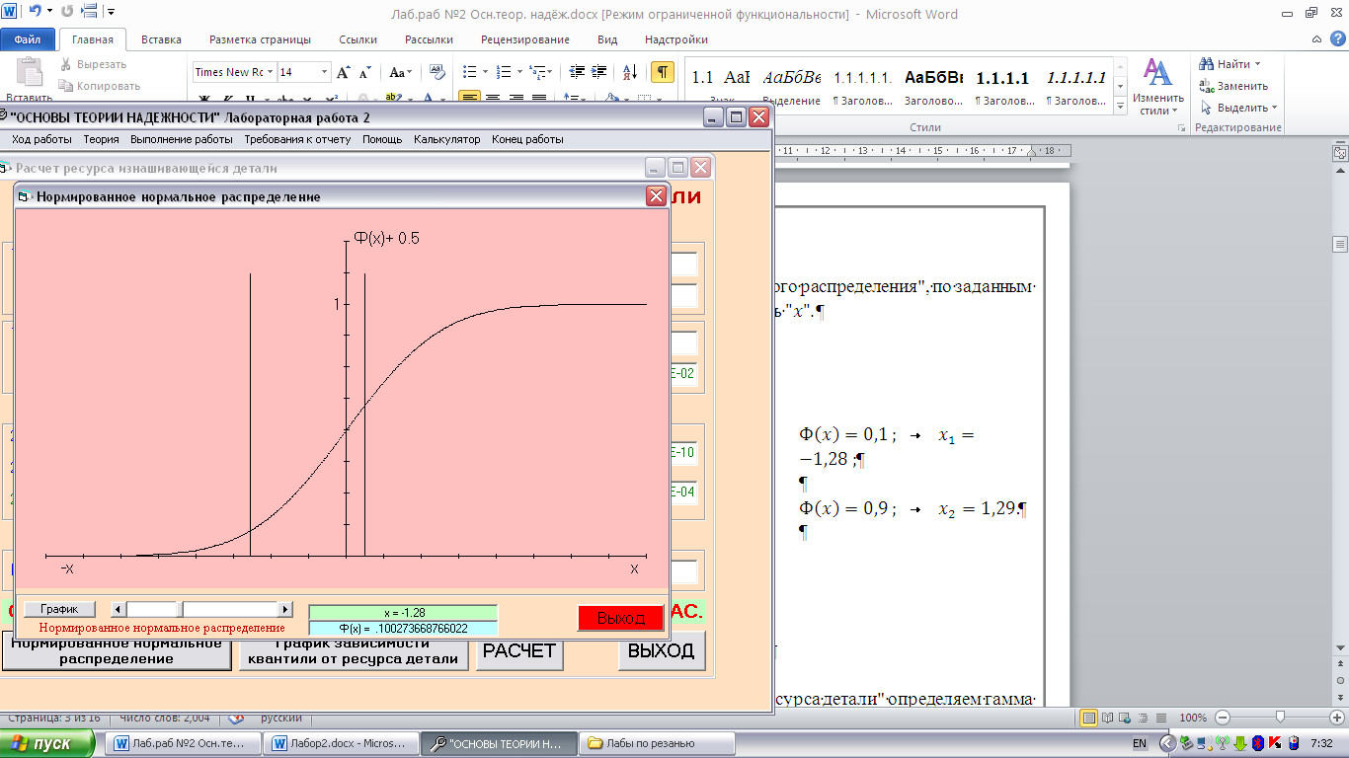Collapse the ribbon with the caret icon

1316,39
